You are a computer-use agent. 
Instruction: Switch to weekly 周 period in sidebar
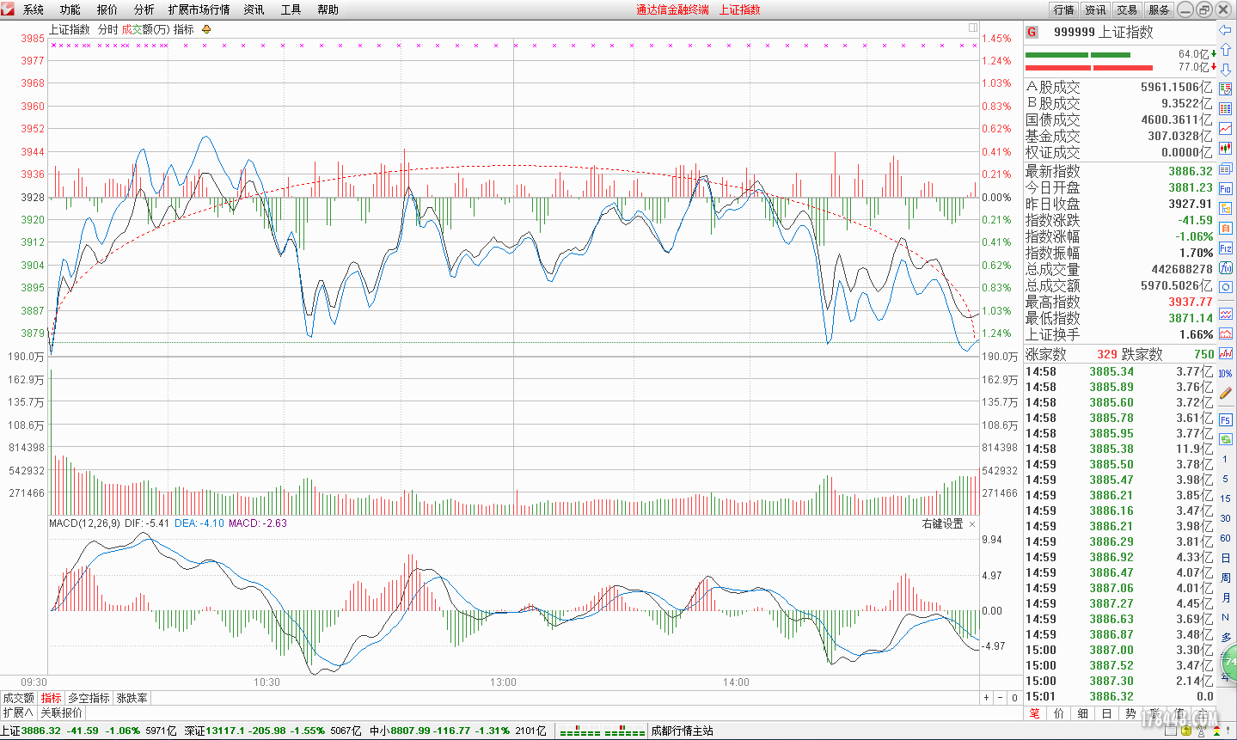(1226, 578)
